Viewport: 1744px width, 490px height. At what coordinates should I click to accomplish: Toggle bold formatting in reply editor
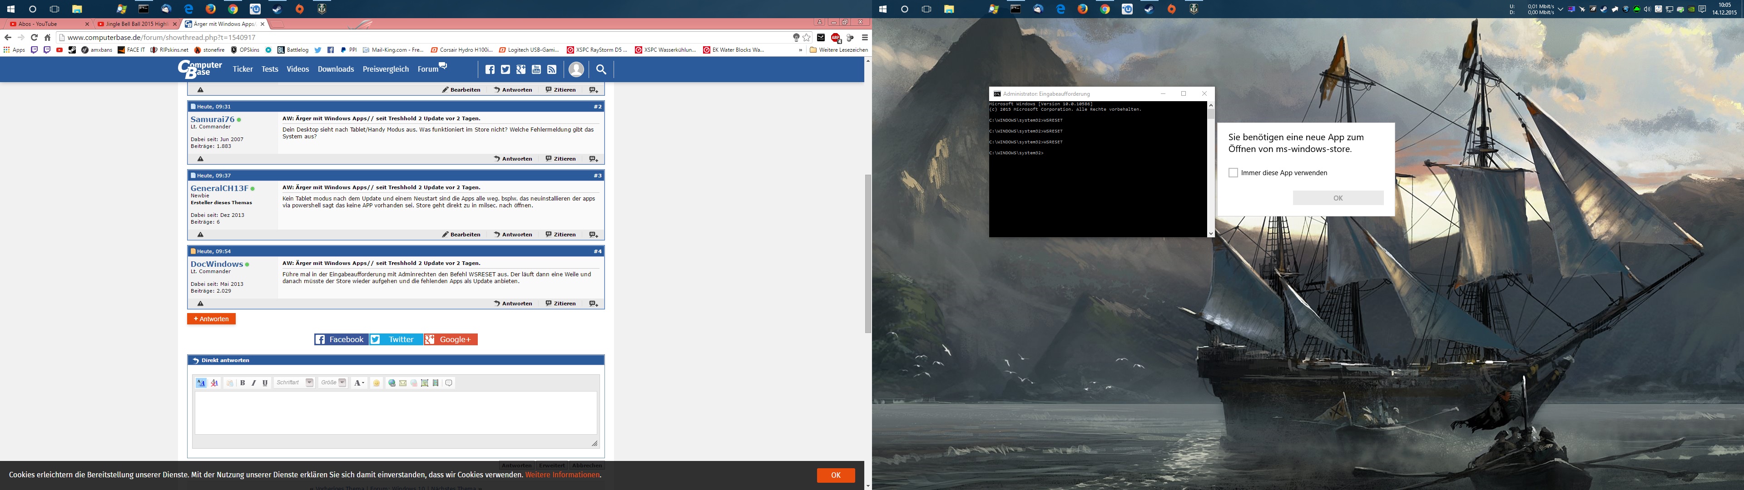(x=243, y=383)
